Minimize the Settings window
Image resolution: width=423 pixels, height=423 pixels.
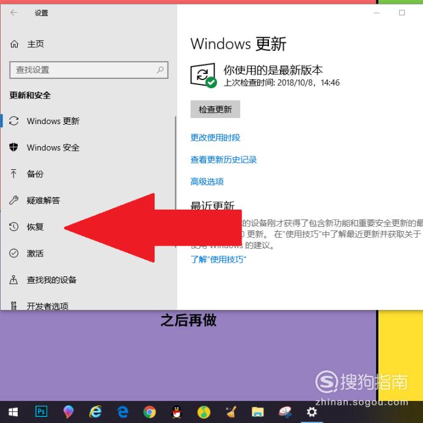[377, 13]
